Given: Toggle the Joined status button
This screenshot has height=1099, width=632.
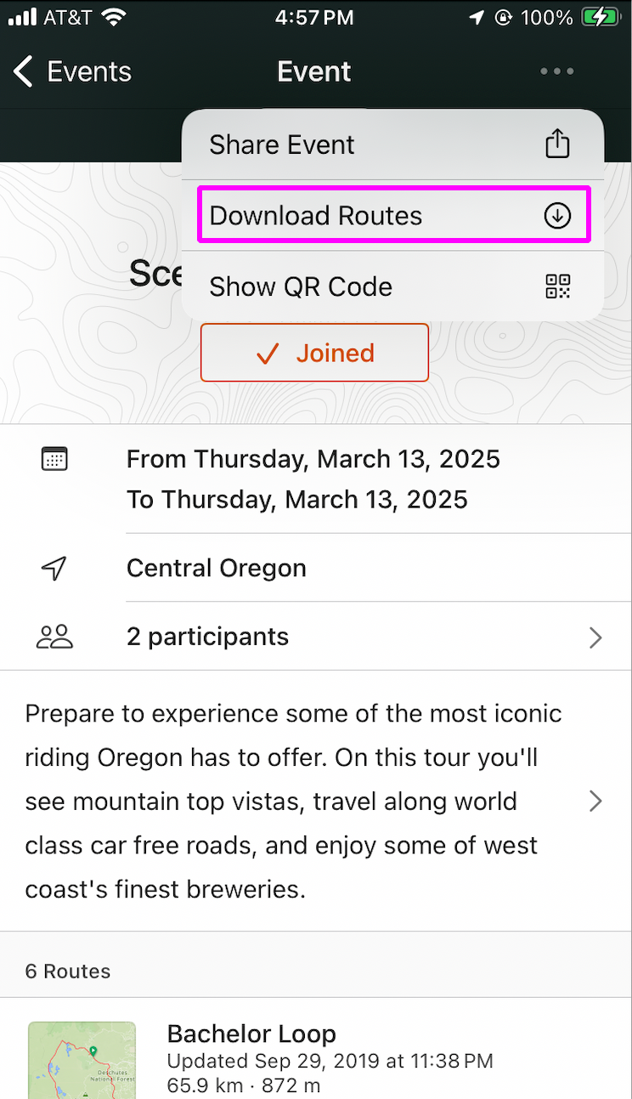Looking at the screenshot, I should (x=314, y=353).
